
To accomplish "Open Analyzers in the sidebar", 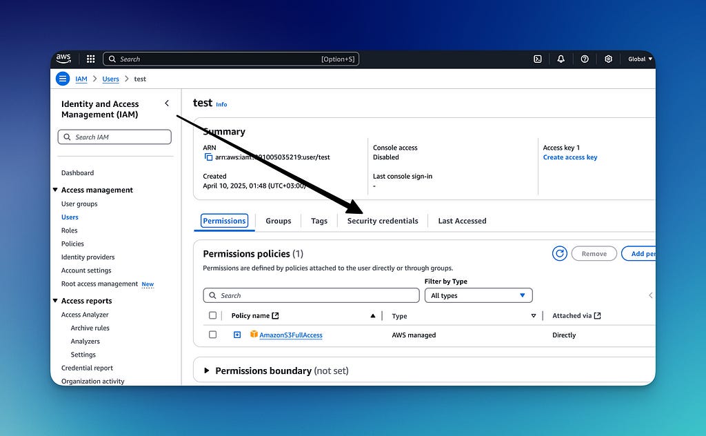I will click(85, 341).
